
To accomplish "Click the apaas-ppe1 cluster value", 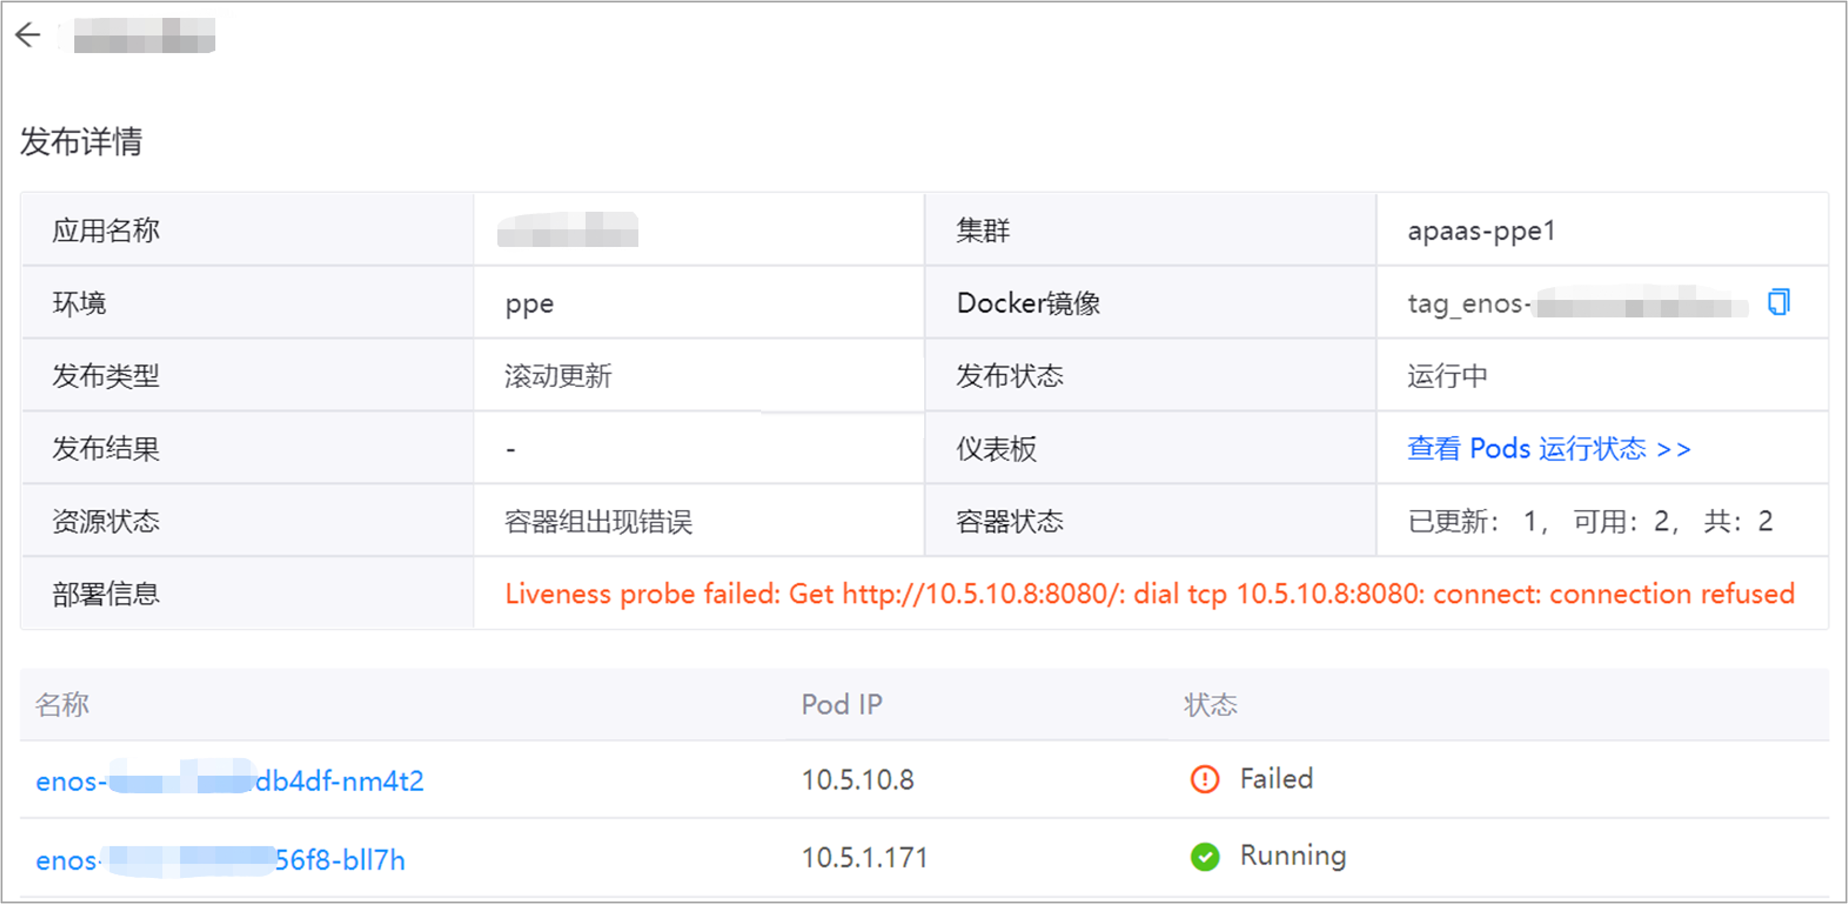I will [1481, 232].
